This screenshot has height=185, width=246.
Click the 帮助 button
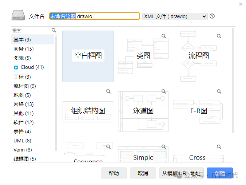[x=114, y=173]
